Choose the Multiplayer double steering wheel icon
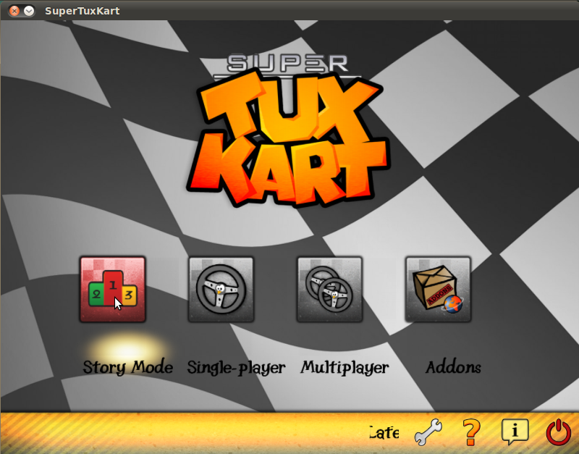This screenshot has width=579, height=454. (x=329, y=289)
